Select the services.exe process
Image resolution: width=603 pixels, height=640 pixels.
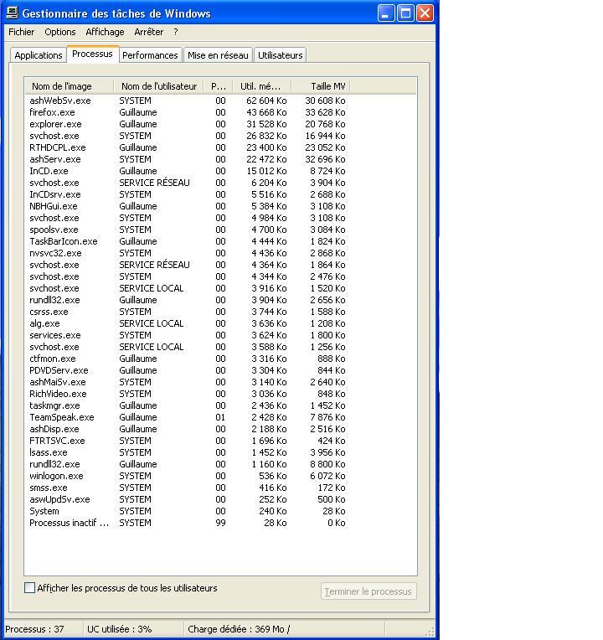(x=188, y=335)
